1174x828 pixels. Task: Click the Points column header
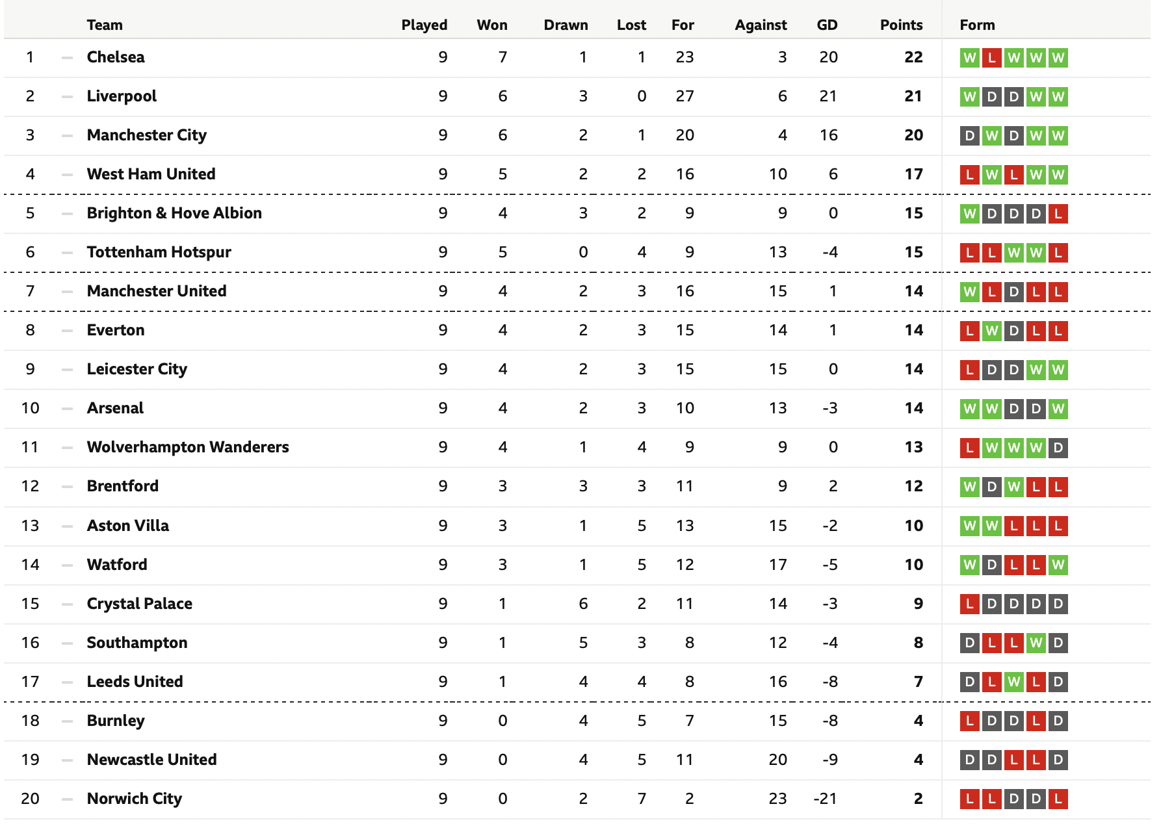(901, 25)
